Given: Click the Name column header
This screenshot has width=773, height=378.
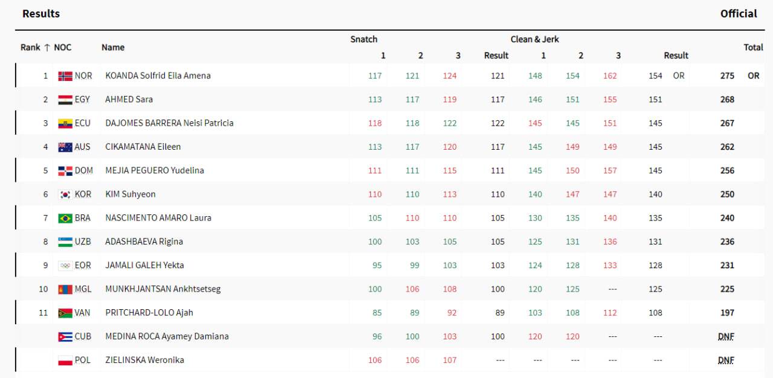Looking at the screenshot, I should tap(113, 47).
